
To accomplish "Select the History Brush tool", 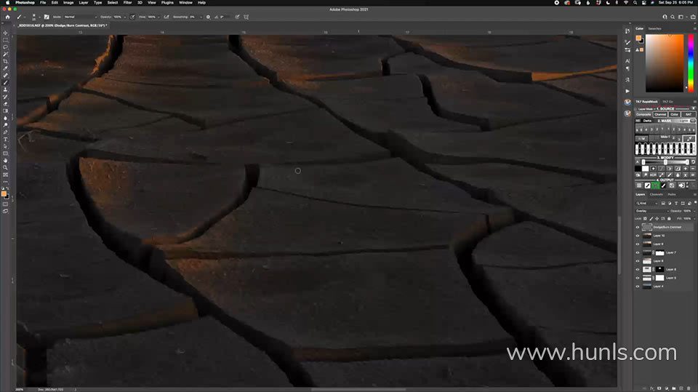I will (x=5, y=97).
